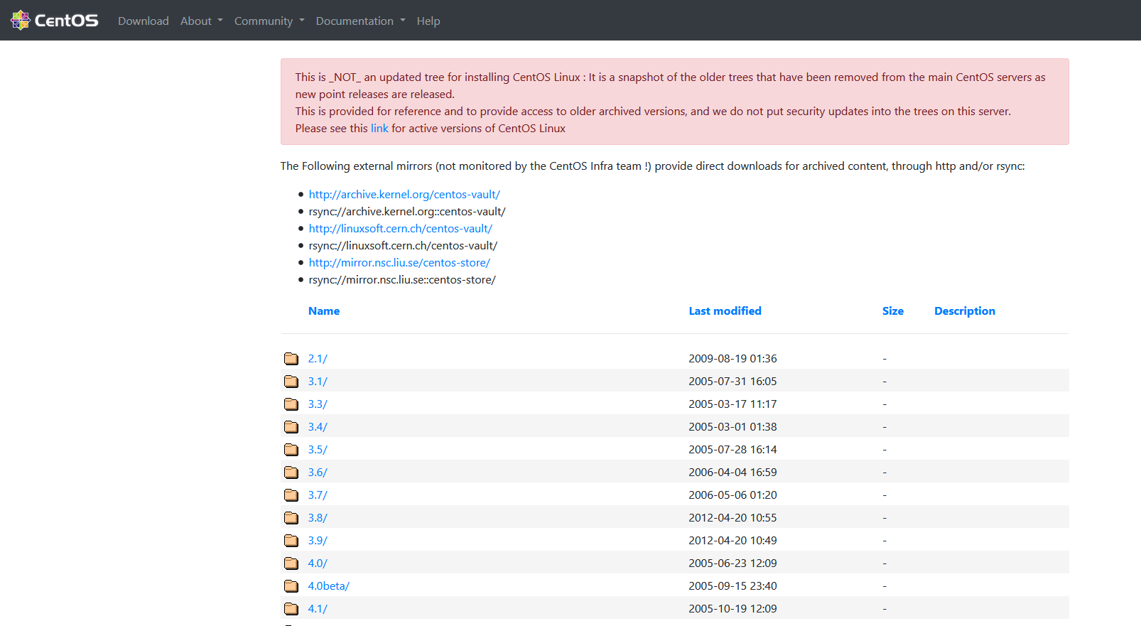The height and width of the screenshot is (626, 1141).
Task: Click the rsync://mirror.nsc.liu.se::centos-store/ text
Action: click(402, 279)
